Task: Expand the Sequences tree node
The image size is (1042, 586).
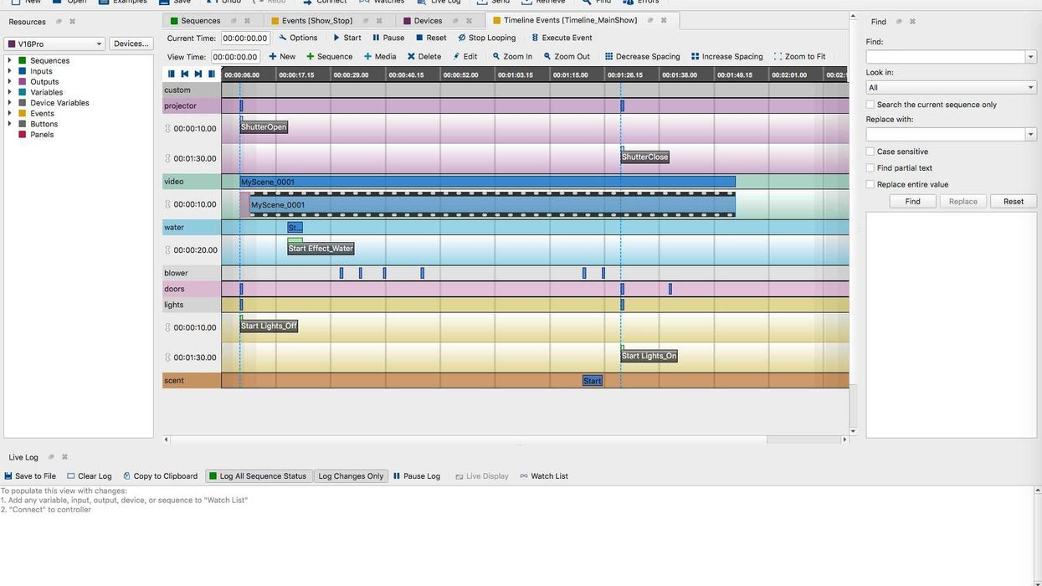Action: click(9, 60)
